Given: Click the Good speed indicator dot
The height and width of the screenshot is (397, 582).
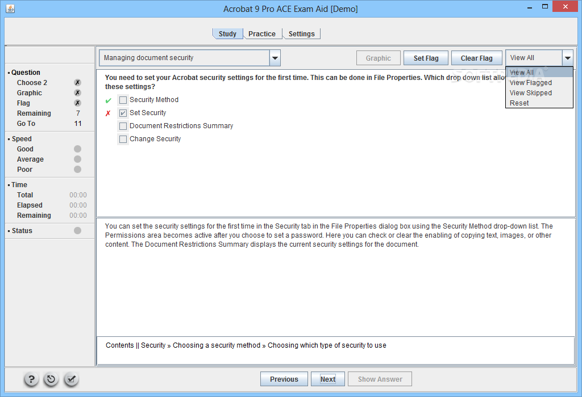Looking at the screenshot, I should pyautogui.click(x=77, y=149).
